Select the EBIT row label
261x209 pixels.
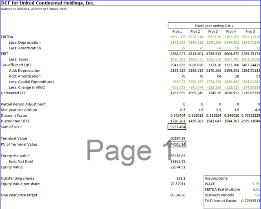(4, 53)
